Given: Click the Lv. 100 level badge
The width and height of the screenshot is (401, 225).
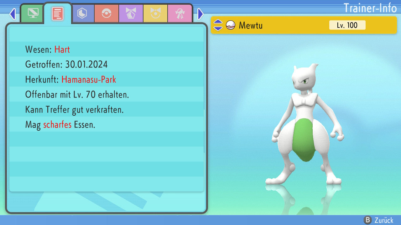Looking at the screenshot, I should pos(347,25).
